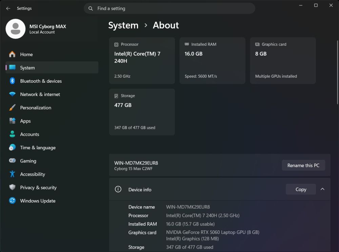Click the Graphics card icon
This screenshot has width=339, height=252.
point(257,44)
